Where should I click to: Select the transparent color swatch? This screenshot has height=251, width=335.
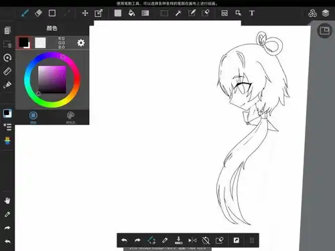(40, 43)
